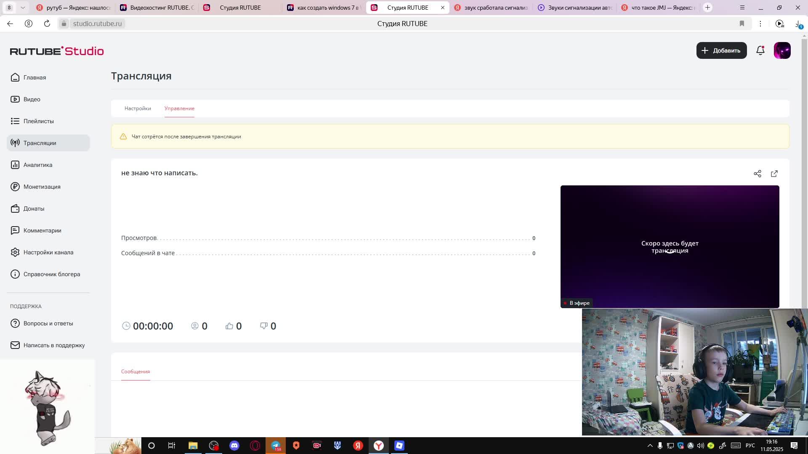Show hidden tray icons chevron
The image size is (808, 454).
tap(650, 446)
